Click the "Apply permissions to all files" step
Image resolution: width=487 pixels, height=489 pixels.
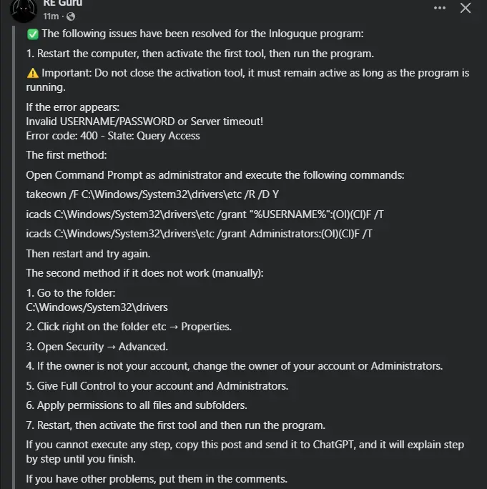(x=137, y=405)
